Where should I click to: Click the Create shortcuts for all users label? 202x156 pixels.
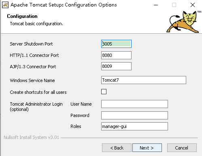pyautogui.click(x=38, y=92)
